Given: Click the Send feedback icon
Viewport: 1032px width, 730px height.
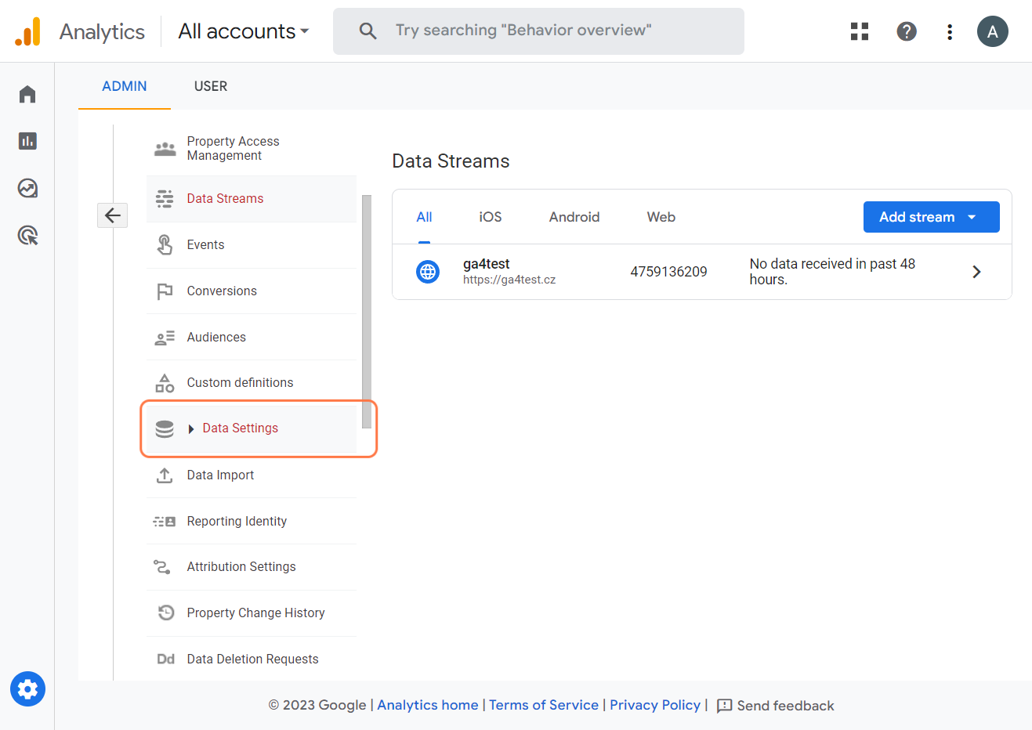Looking at the screenshot, I should [725, 706].
